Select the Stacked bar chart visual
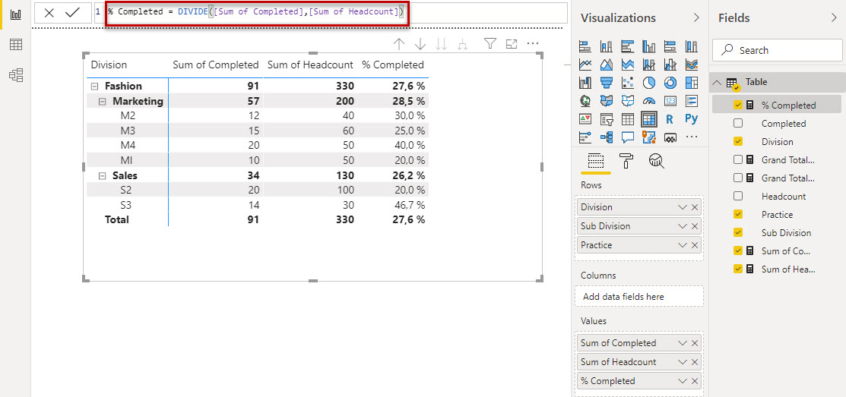Image resolution: width=846 pixels, height=397 pixels. (x=585, y=47)
